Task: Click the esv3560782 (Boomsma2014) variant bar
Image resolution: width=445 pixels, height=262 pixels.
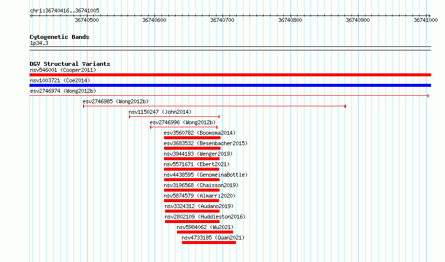Action: tap(192, 138)
